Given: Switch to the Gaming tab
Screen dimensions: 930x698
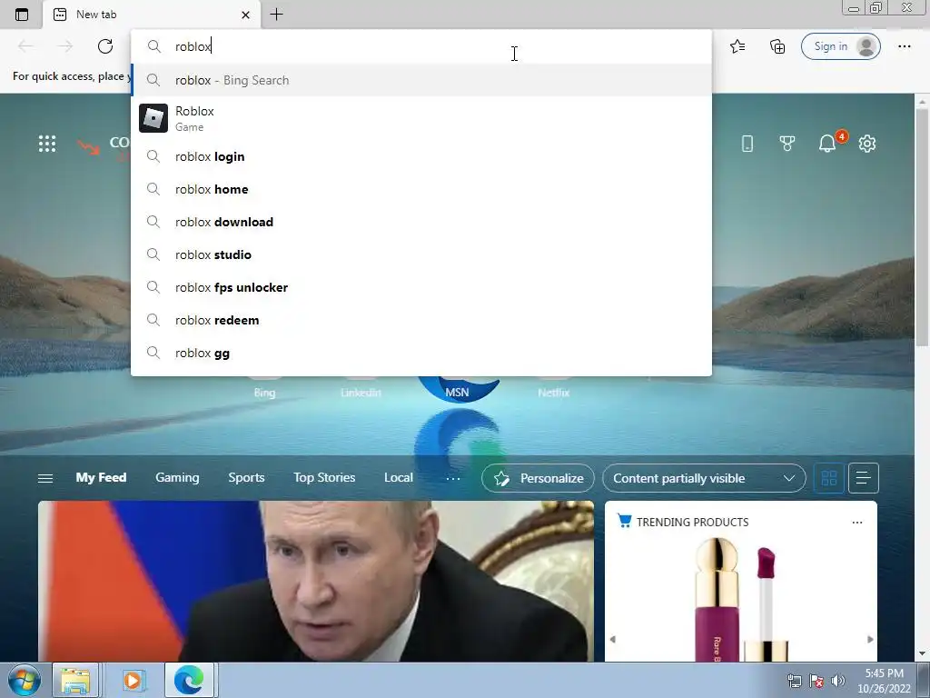Looking at the screenshot, I should [177, 478].
